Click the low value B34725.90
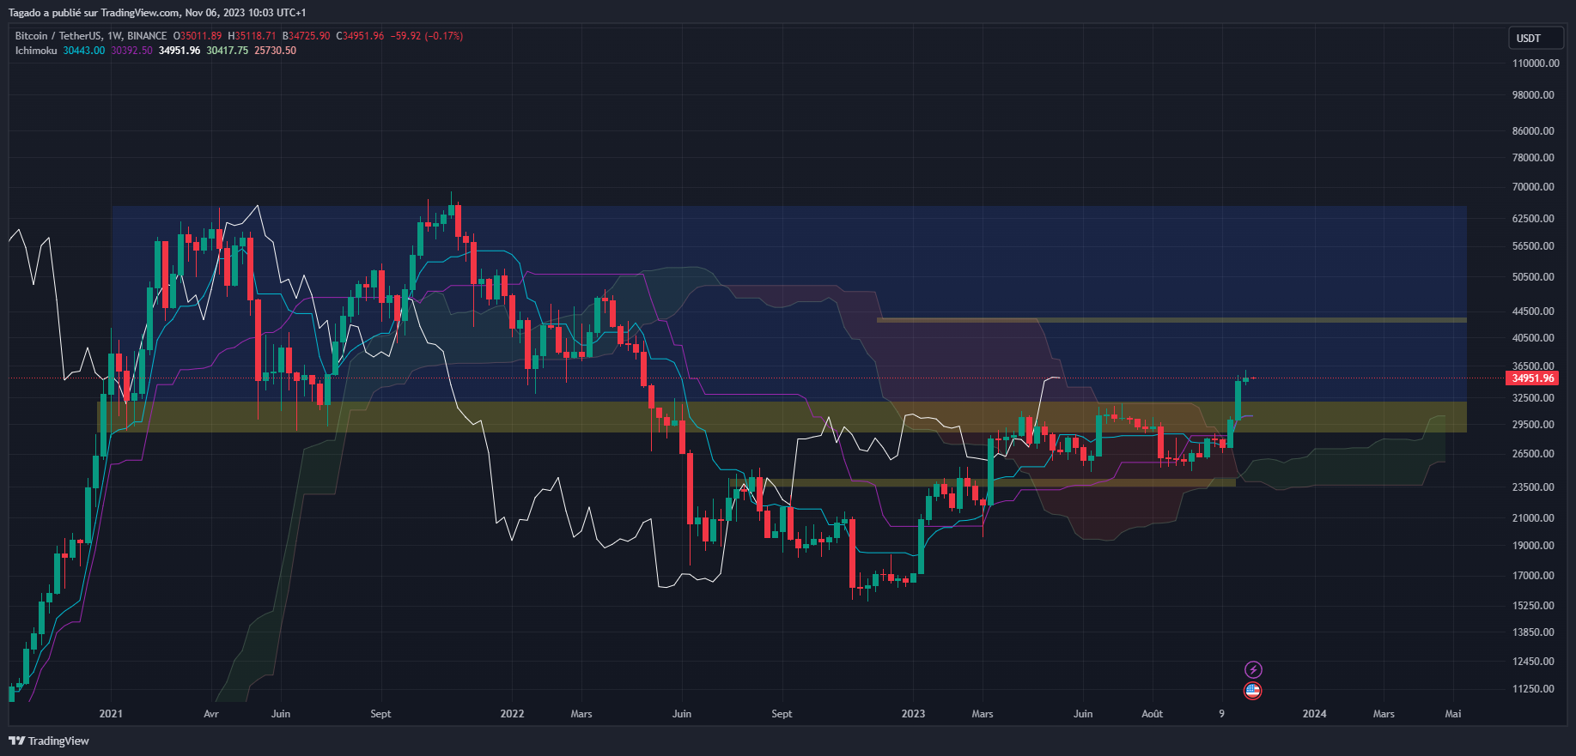Screen dimensions: 1576x756 306,36
